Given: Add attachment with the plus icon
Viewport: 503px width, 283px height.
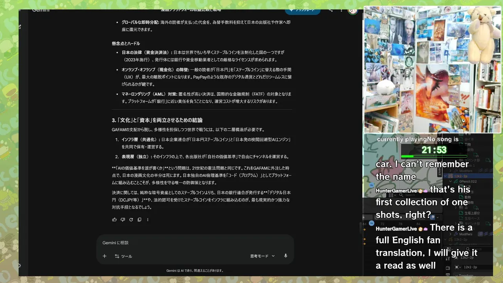Looking at the screenshot, I should (105, 256).
